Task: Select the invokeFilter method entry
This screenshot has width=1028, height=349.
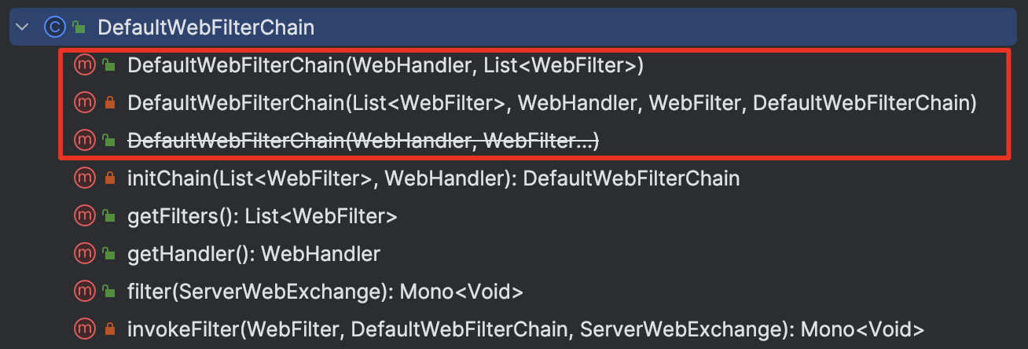Action: [525, 329]
